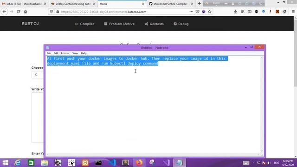Open the Problem Archive nav link
Image resolution: width=297 pixels, height=167 pixels.
click(119, 24)
